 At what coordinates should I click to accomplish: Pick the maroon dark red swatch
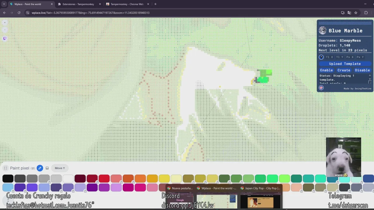pyautogui.click(x=80, y=178)
